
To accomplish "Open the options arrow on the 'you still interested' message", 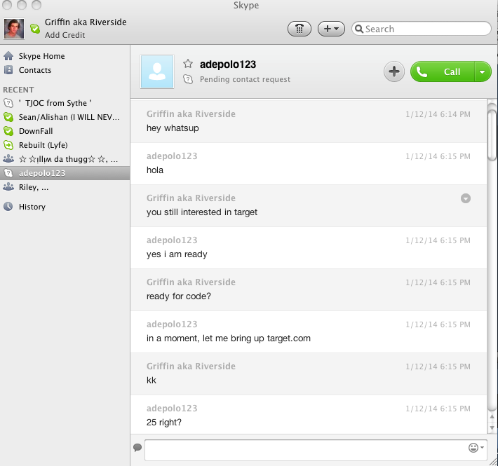I will click(466, 198).
